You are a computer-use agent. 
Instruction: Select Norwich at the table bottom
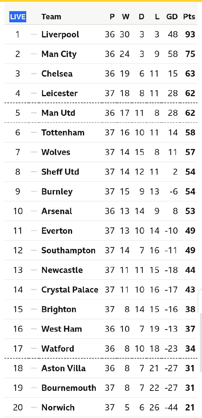coord(58,408)
